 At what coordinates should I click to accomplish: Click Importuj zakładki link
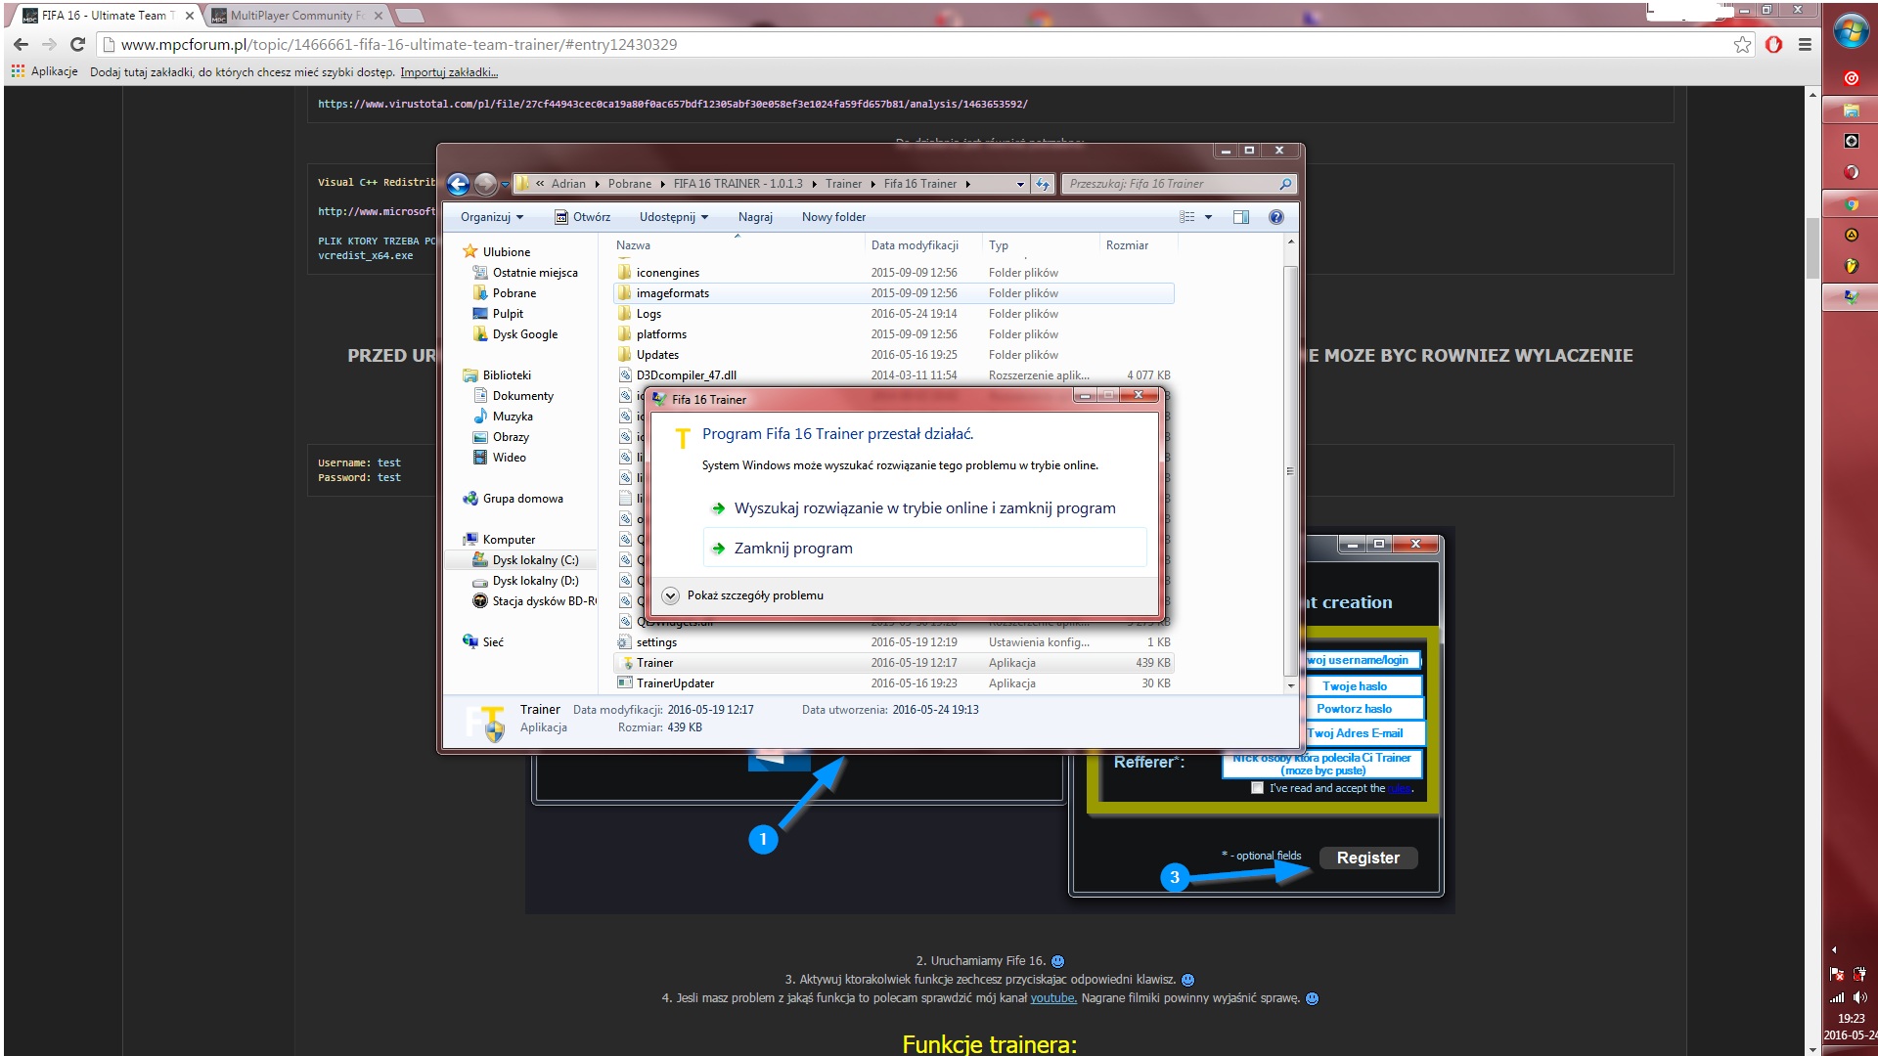tap(449, 72)
